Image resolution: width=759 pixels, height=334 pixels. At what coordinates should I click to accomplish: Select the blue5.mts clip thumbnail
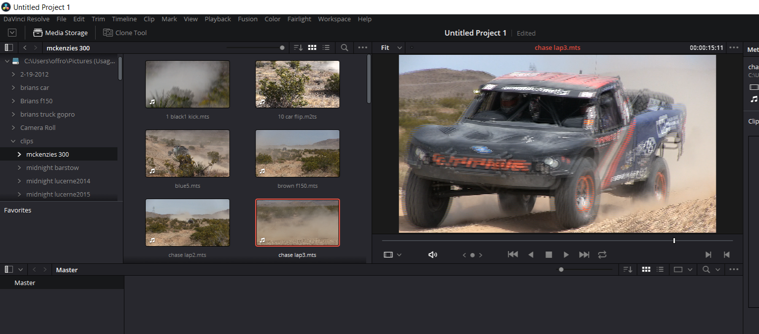click(187, 153)
